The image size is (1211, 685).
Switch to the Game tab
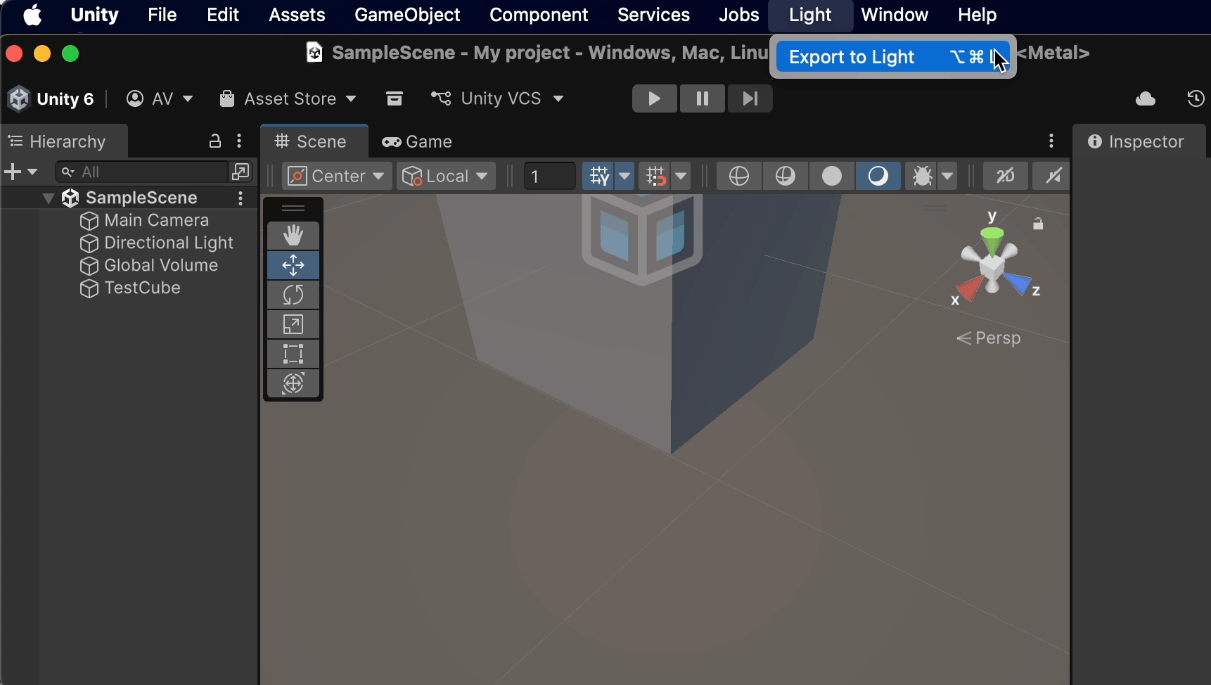pos(417,141)
